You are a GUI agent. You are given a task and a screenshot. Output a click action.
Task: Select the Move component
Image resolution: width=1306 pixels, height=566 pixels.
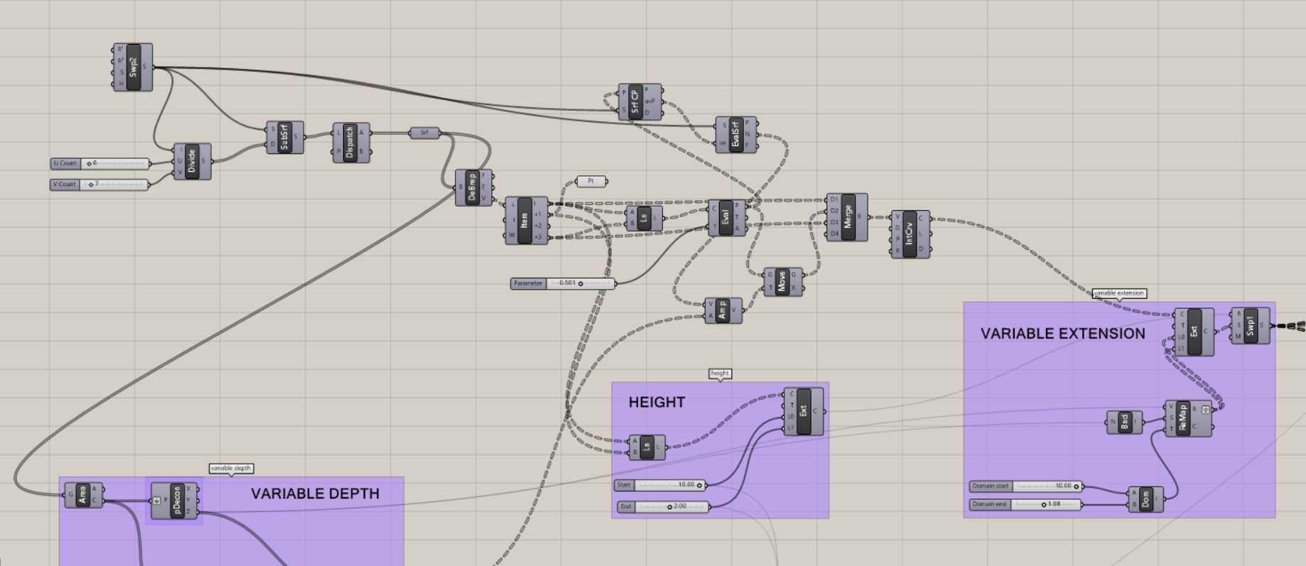(782, 282)
